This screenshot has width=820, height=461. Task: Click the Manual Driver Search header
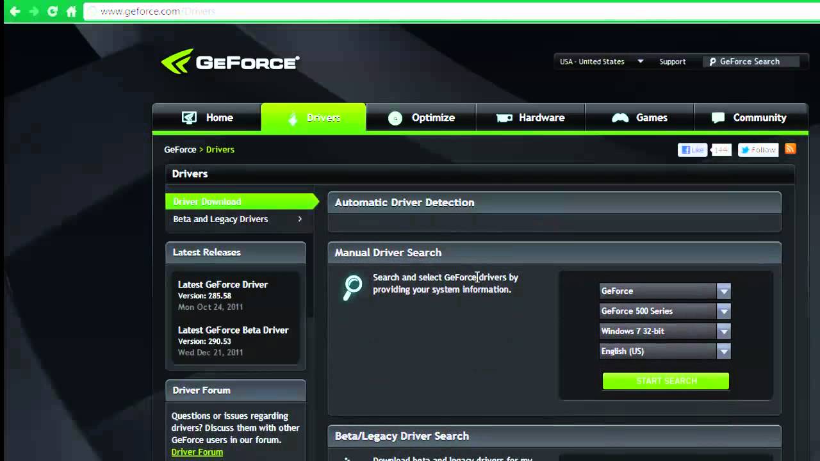554,252
